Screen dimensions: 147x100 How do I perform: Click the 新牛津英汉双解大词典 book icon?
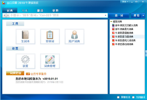click(113, 25)
